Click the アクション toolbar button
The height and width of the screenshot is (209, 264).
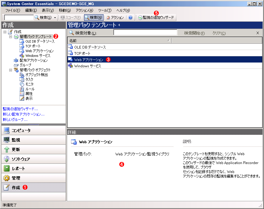point(115,18)
